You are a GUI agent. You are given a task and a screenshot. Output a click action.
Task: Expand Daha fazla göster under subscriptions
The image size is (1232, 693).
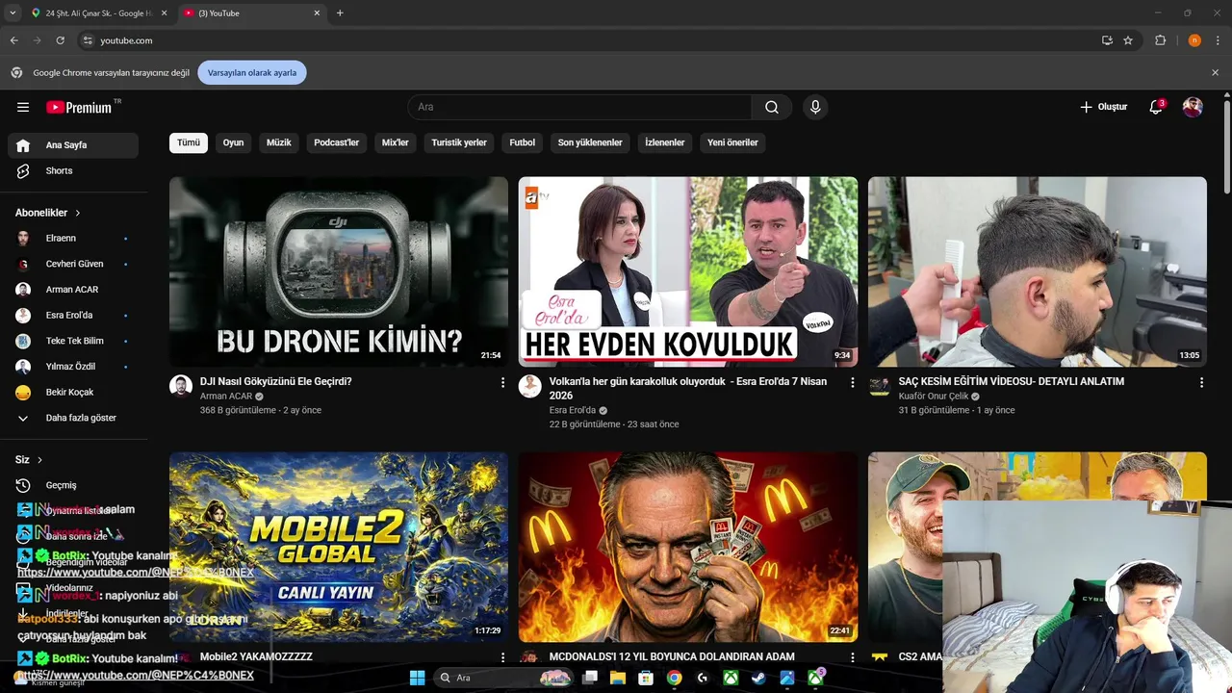coord(73,418)
